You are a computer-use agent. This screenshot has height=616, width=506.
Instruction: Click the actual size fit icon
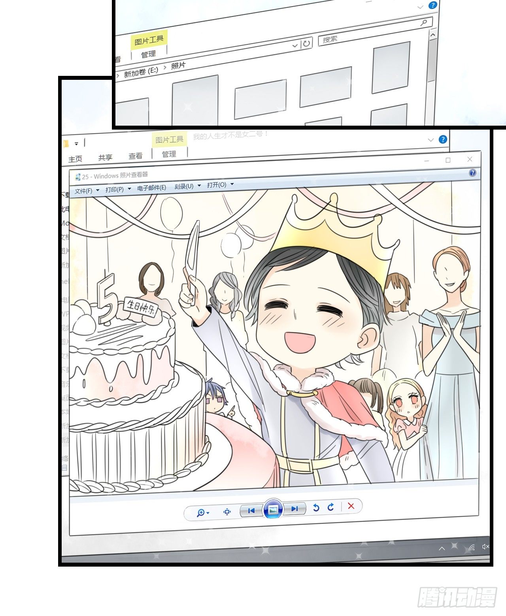tap(227, 512)
